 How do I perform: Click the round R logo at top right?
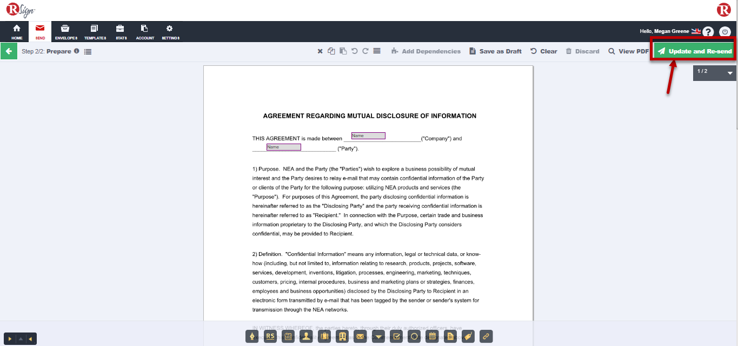click(723, 10)
